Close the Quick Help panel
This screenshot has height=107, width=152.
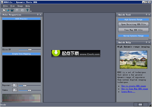[149, 42]
